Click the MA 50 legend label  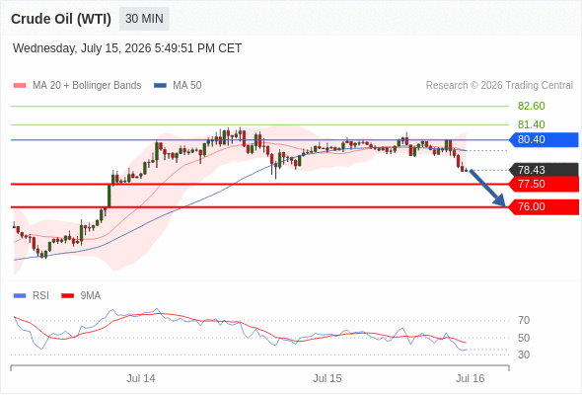187,86
